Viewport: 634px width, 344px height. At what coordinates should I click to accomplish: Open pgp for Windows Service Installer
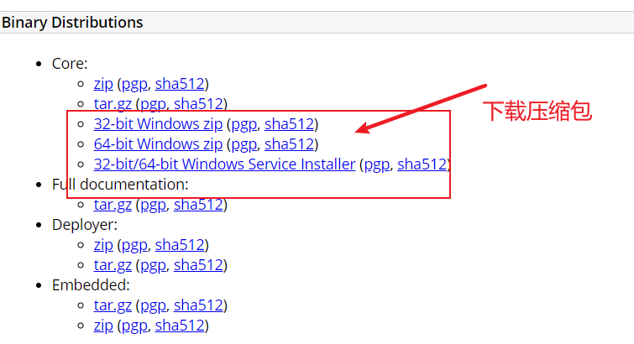[x=376, y=164]
